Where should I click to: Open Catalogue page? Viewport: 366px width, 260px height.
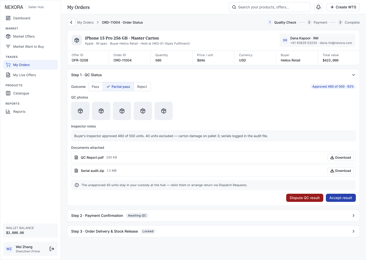click(x=30, y=93)
